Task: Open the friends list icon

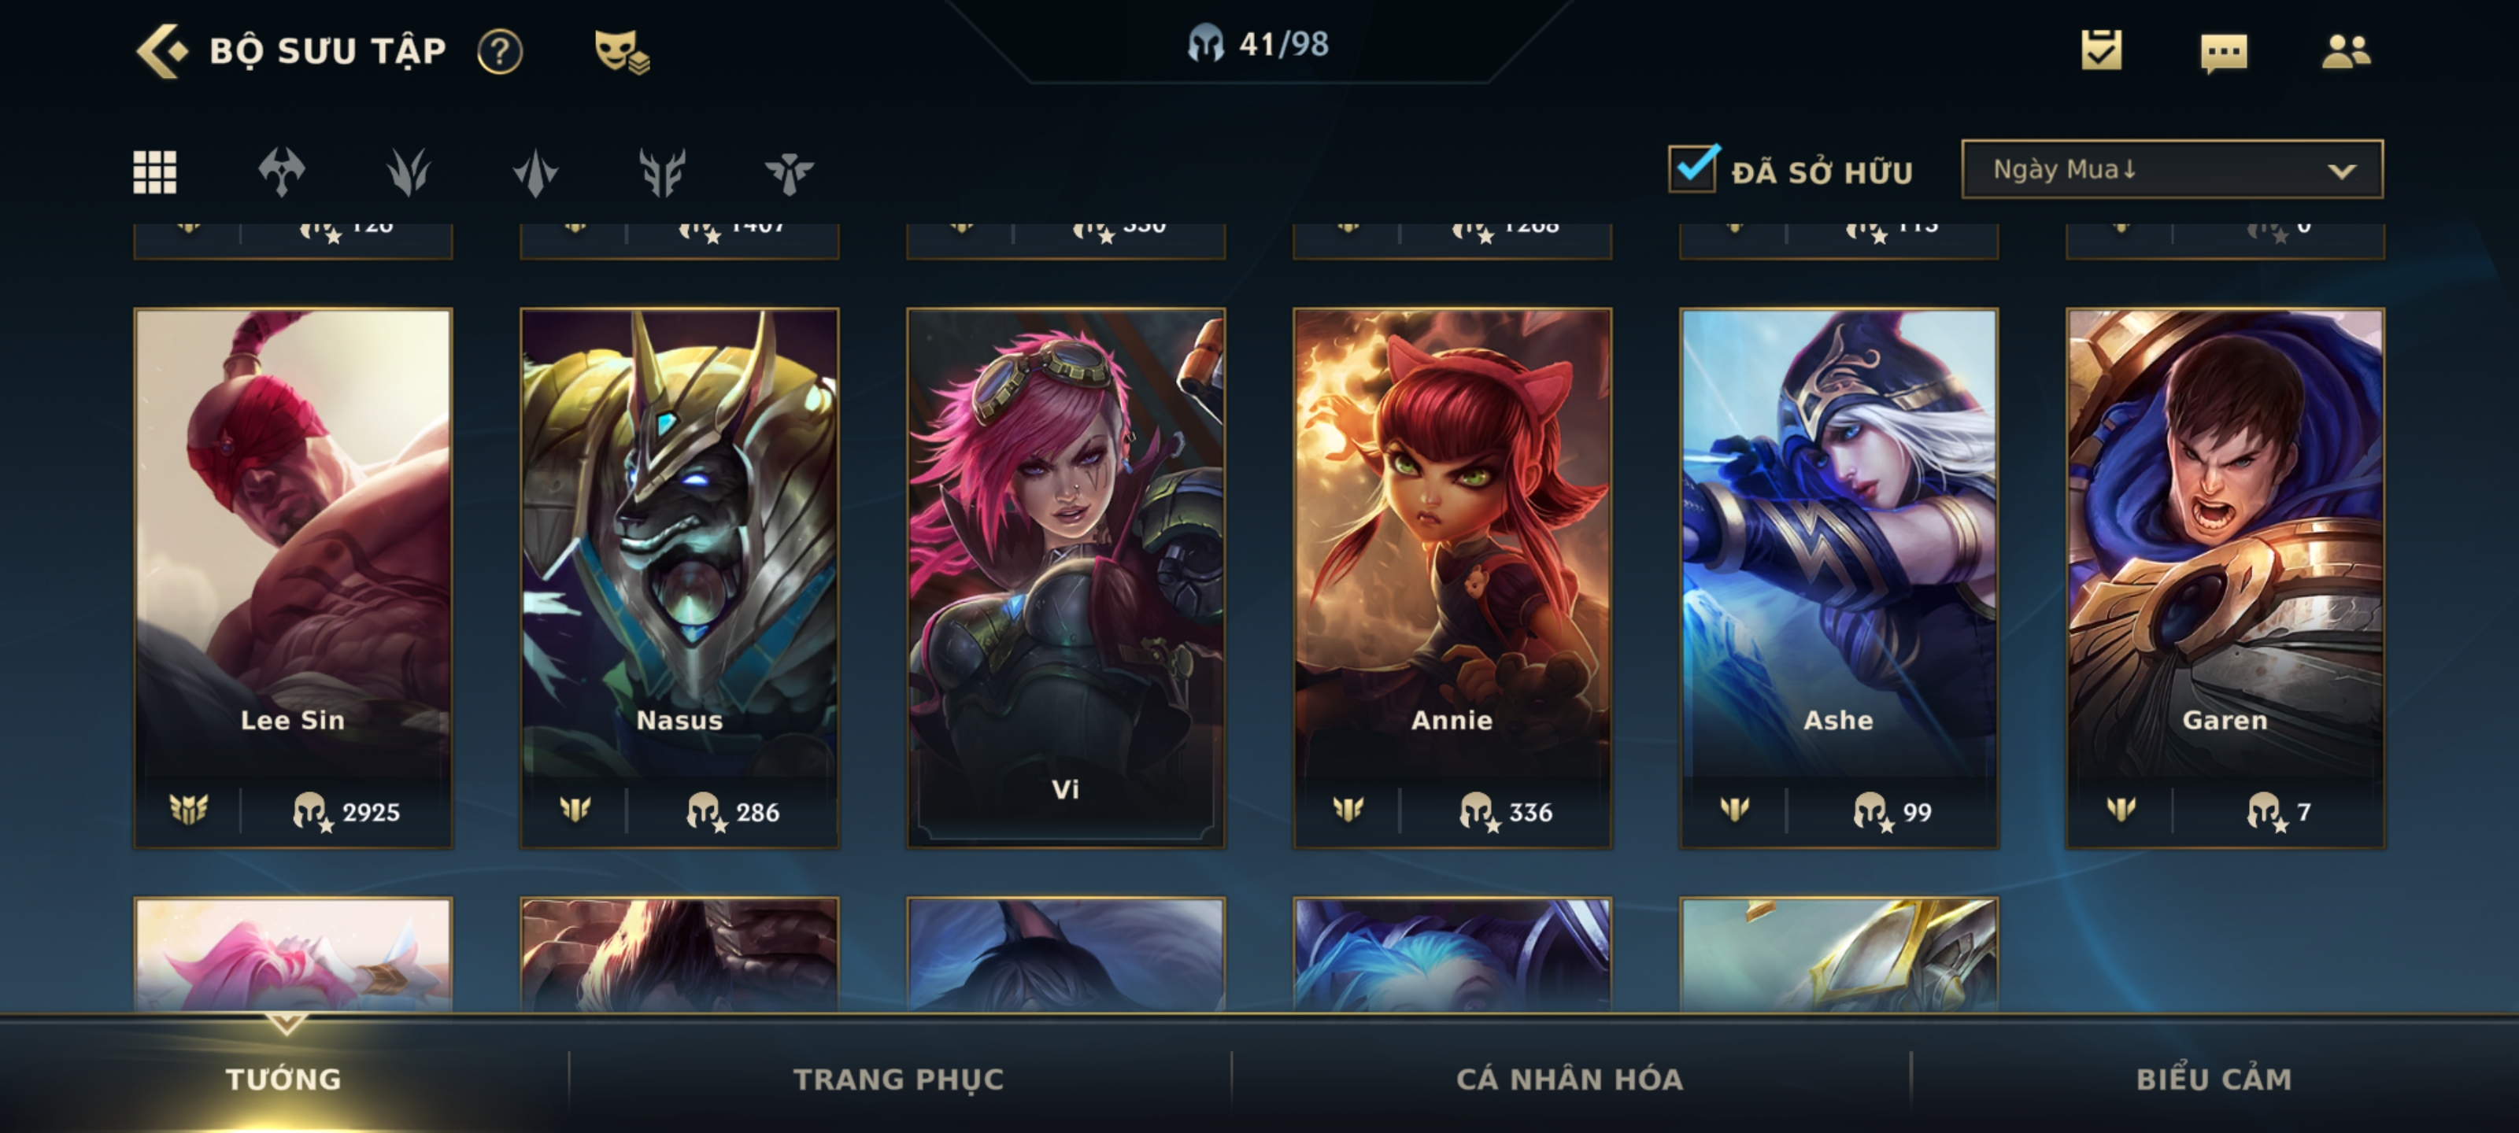Action: coord(2346,51)
